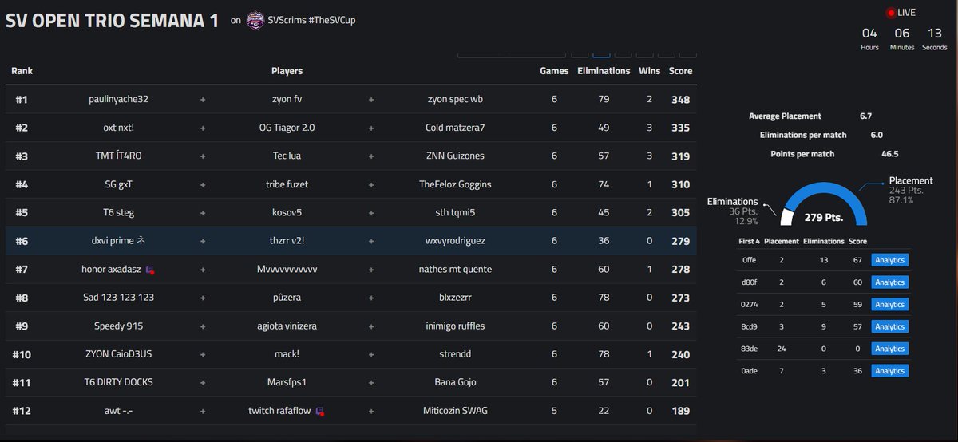Click the #1 rank cell
This screenshot has height=442, width=958.
coord(22,100)
